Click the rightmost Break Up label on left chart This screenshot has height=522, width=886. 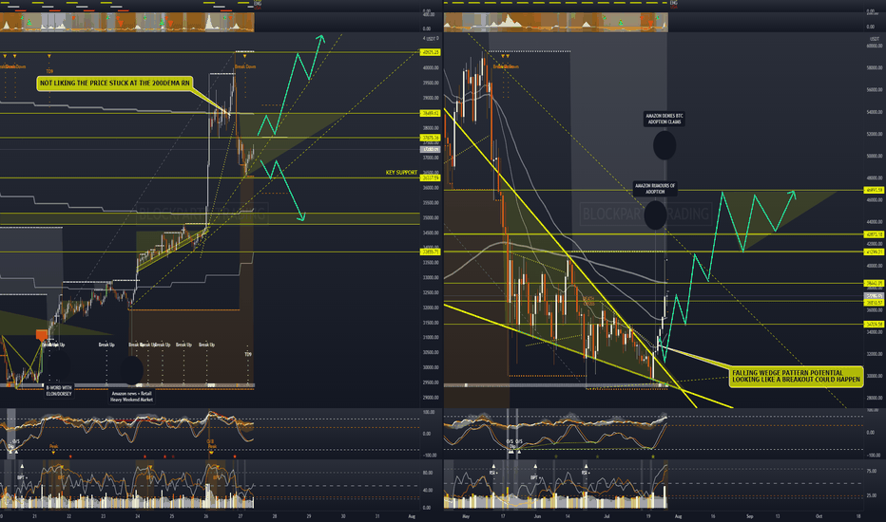[x=207, y=345]
